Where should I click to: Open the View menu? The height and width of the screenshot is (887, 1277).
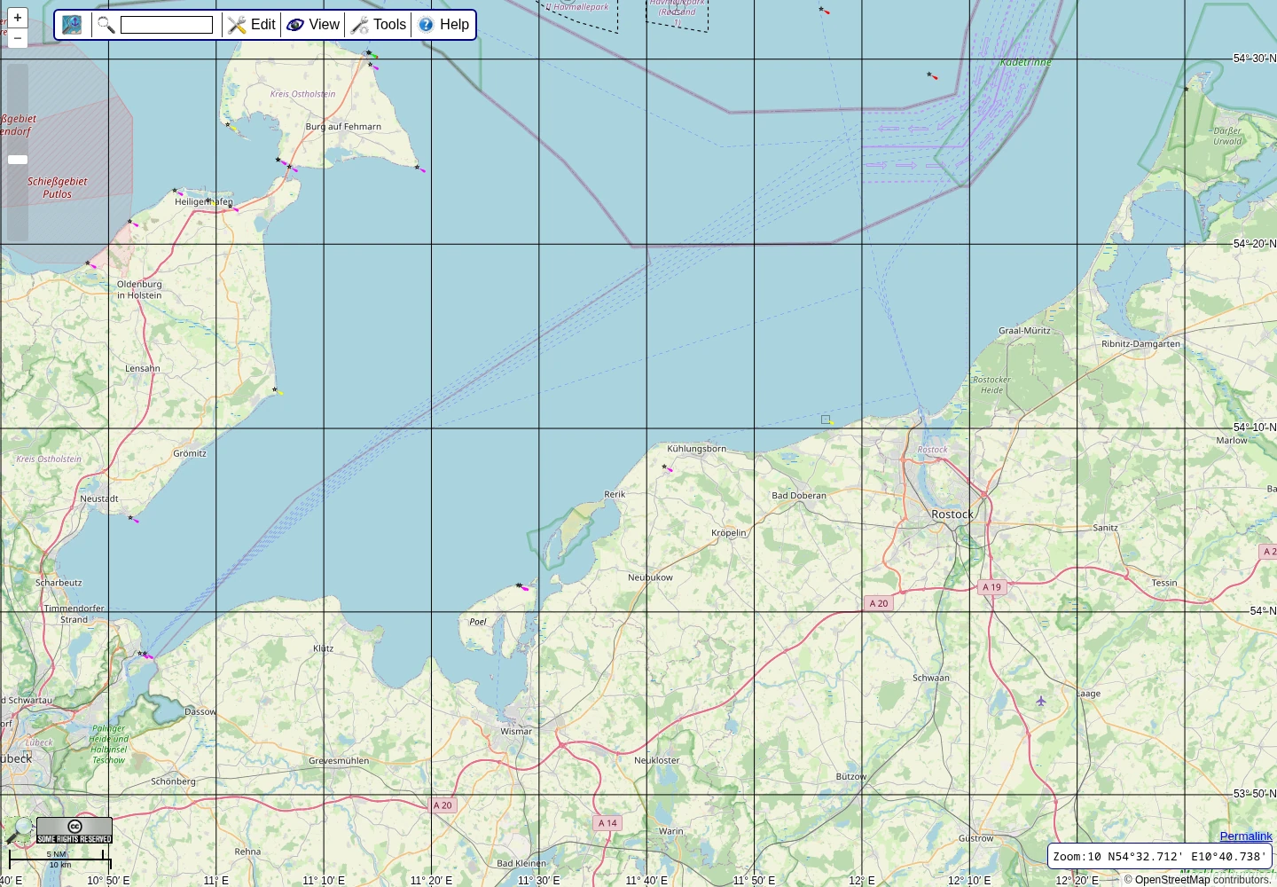click(x=313, y=25)
